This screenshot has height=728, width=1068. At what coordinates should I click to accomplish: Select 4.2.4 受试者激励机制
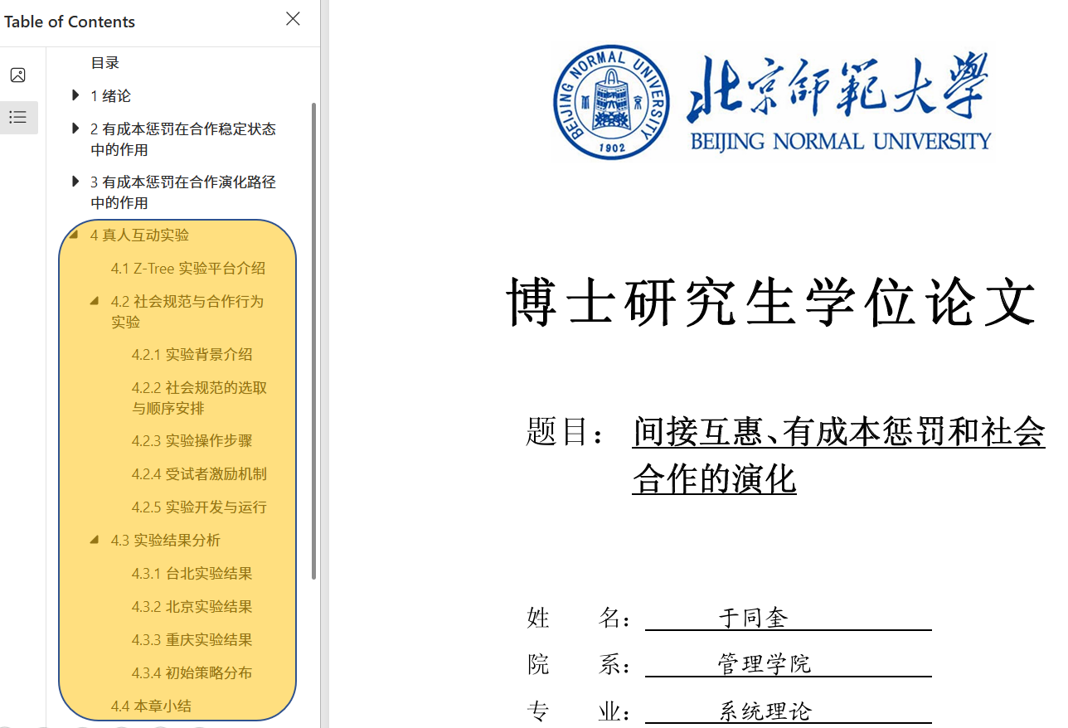[x=199, y=474]
